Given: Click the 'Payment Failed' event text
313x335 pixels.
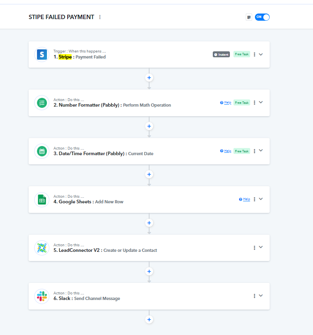Looking at the screenshot, I should (91, 57).
